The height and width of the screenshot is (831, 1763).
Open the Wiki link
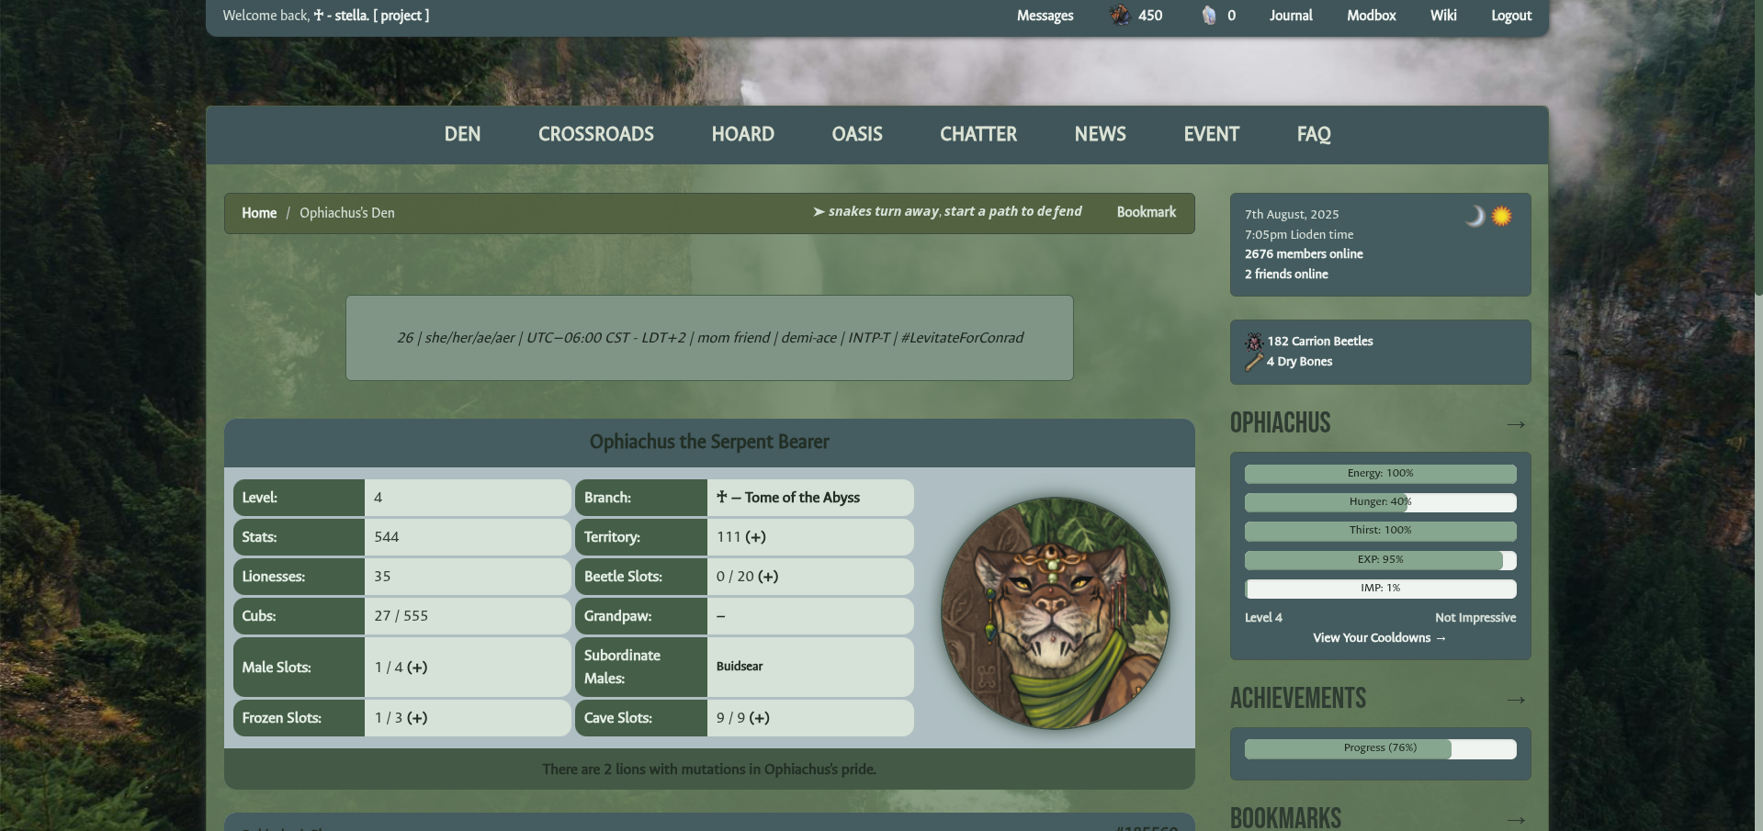tap(1443, 16)
